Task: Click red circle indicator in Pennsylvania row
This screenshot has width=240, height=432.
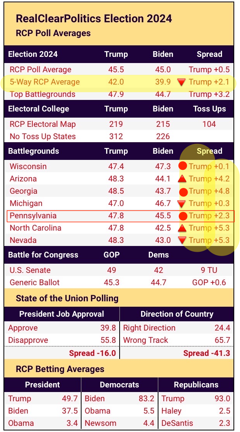Action: pos(183,216)
